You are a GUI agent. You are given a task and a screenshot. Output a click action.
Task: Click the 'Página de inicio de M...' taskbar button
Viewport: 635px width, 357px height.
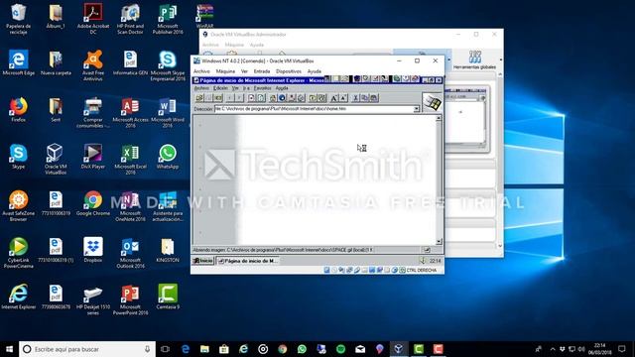[248, 261]
